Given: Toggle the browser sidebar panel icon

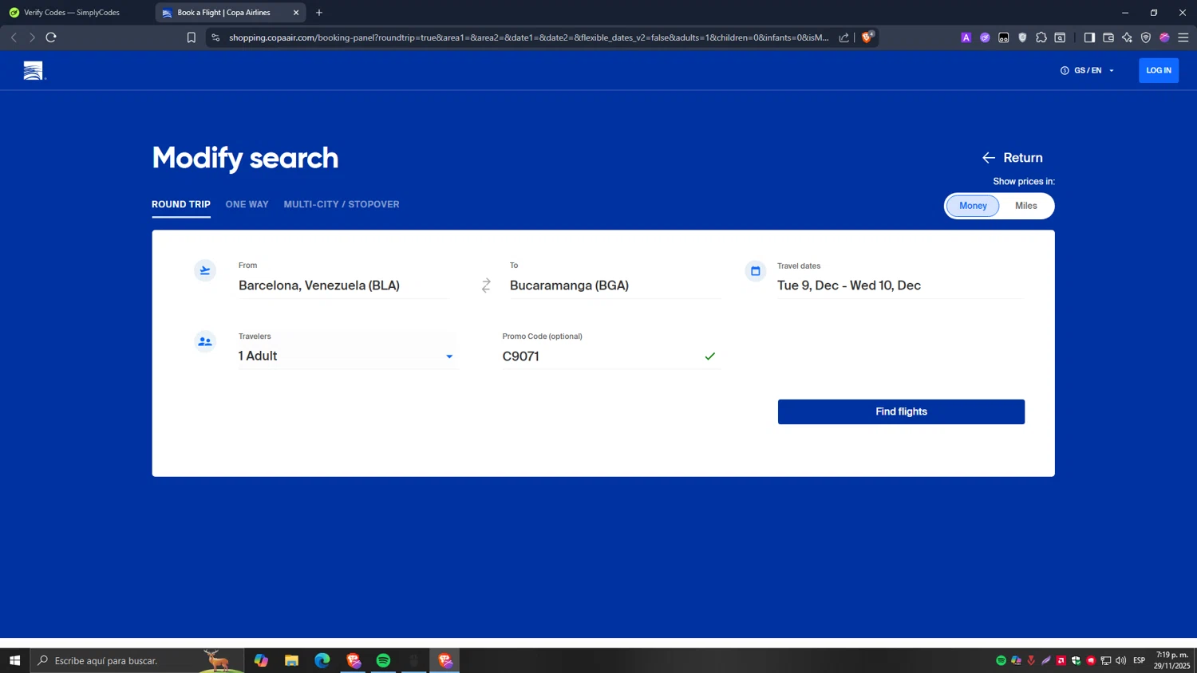Looking at the screenshot, I should 1089,37.
